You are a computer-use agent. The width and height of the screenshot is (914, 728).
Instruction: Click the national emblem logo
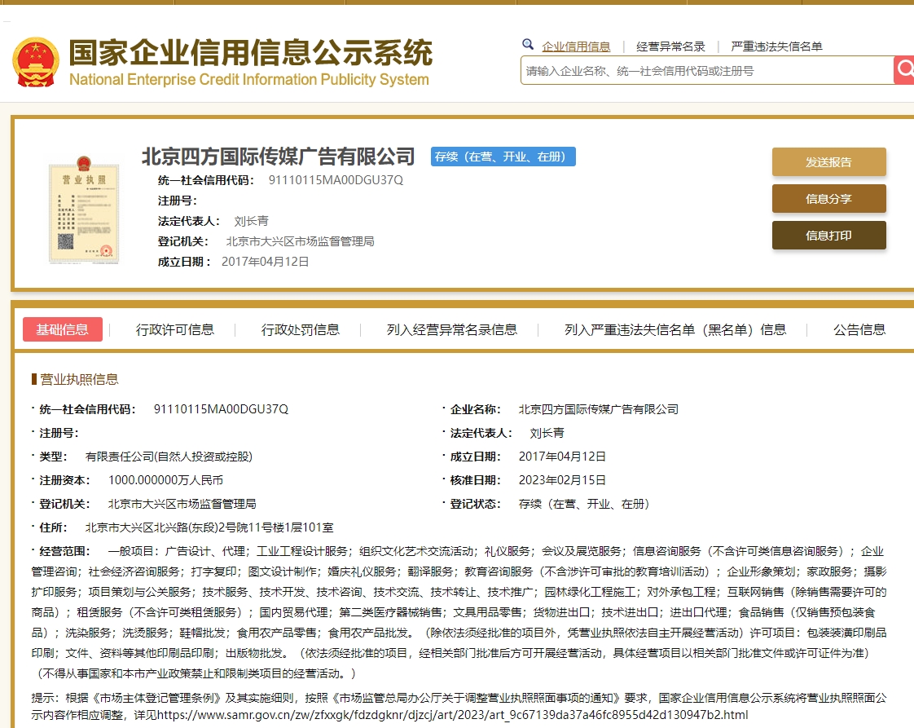36,62
